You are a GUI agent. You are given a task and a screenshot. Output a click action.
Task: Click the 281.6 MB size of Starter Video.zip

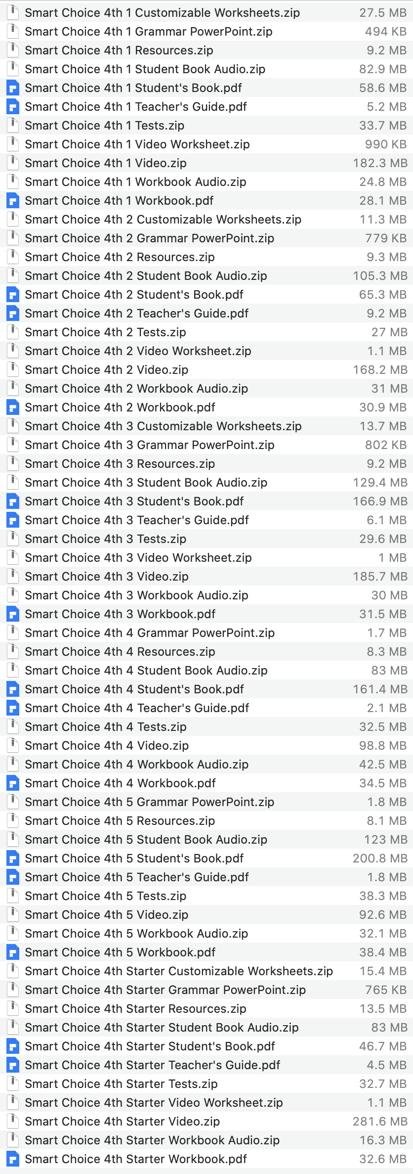click(x=380, y=1122)
